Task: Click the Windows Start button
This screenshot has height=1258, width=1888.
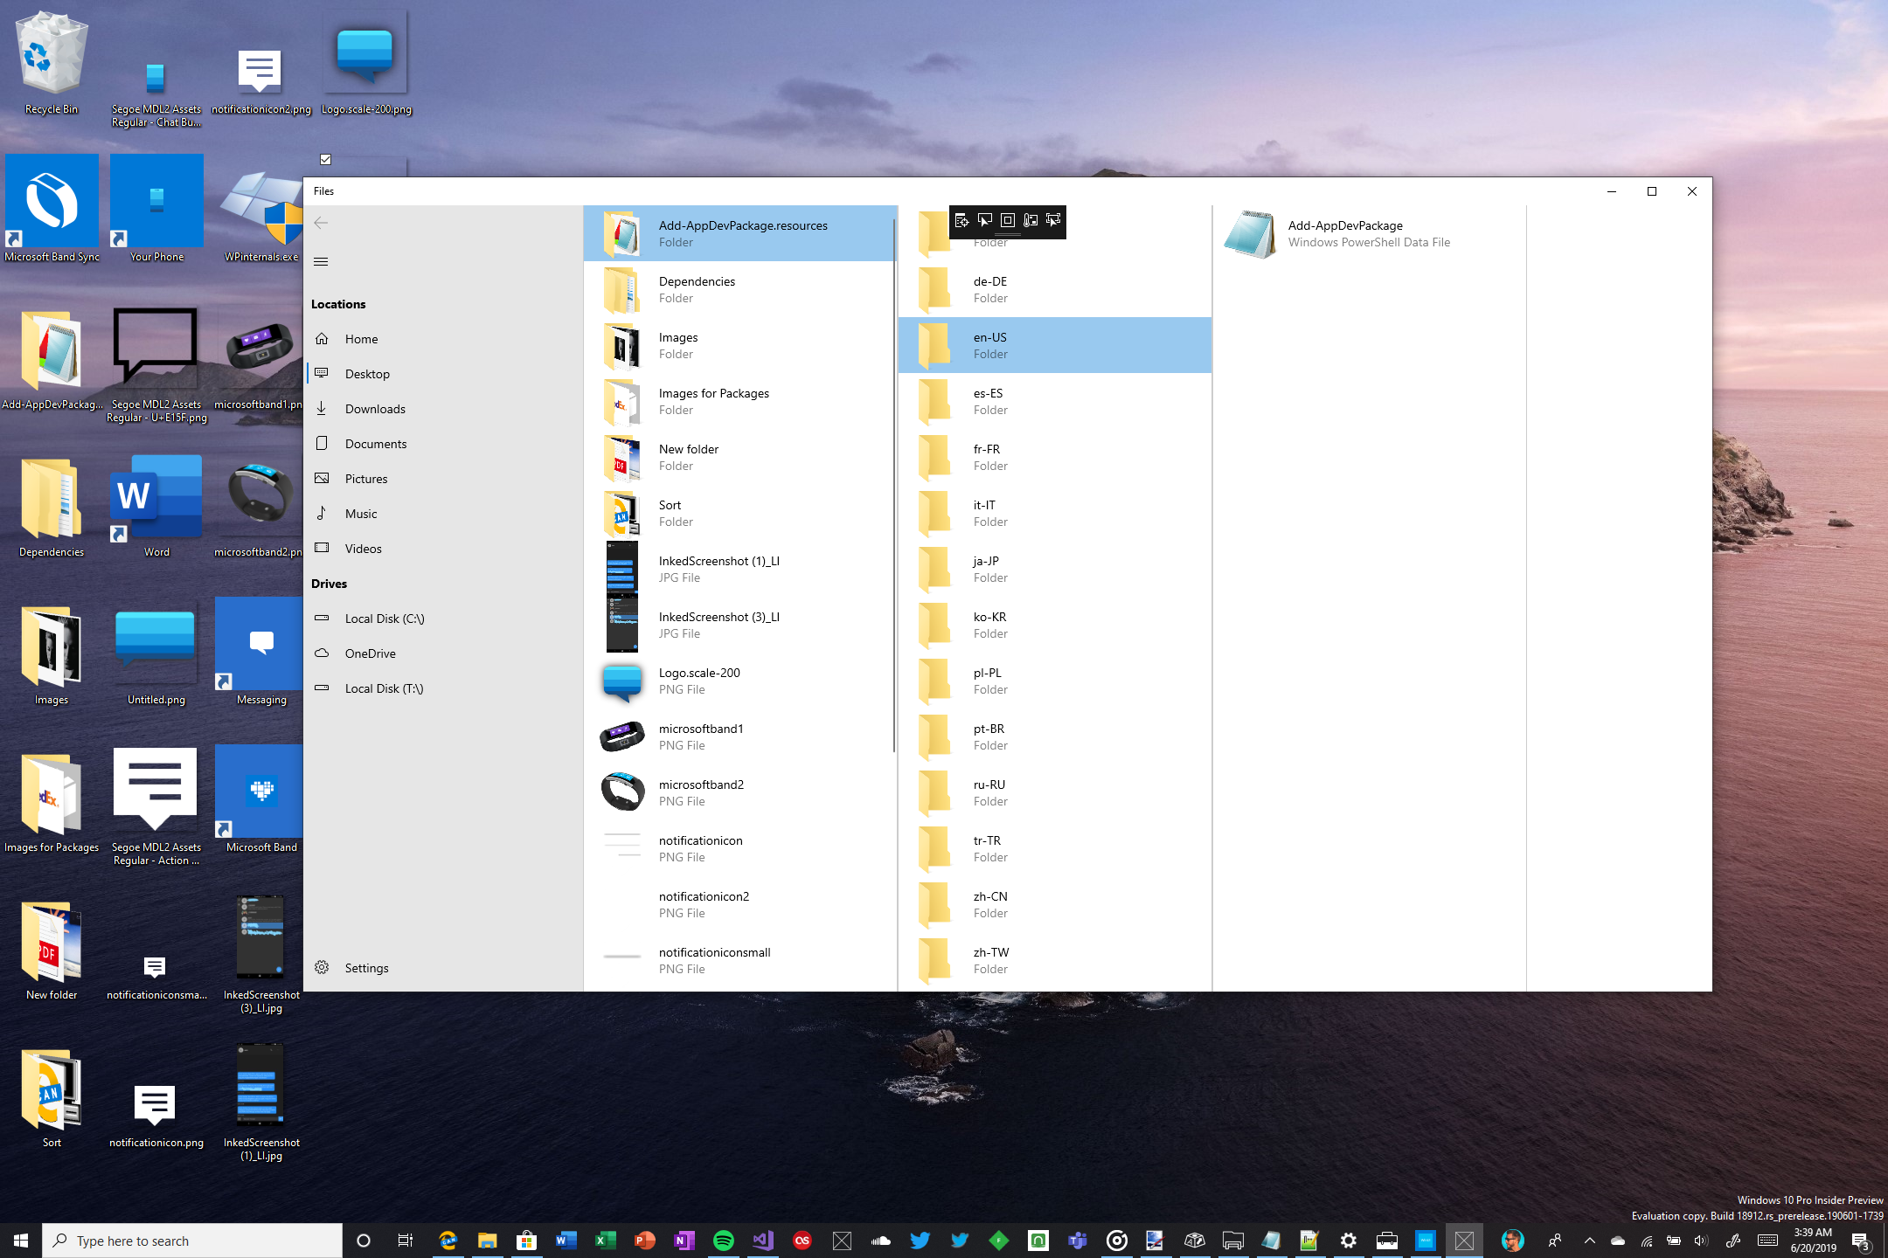Action: point(21,1241)
